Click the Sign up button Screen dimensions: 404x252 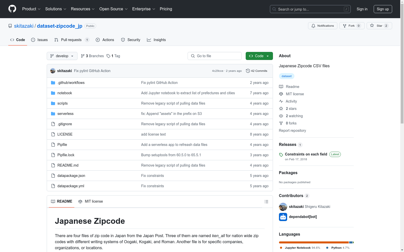click(383, 9)
